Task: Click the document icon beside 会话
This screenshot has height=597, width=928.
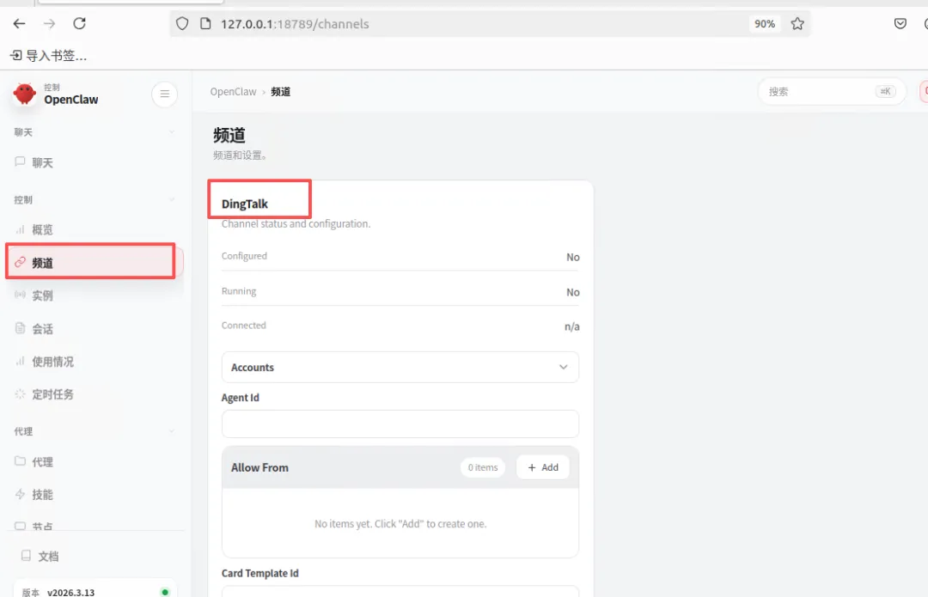Action: (20, 328)
